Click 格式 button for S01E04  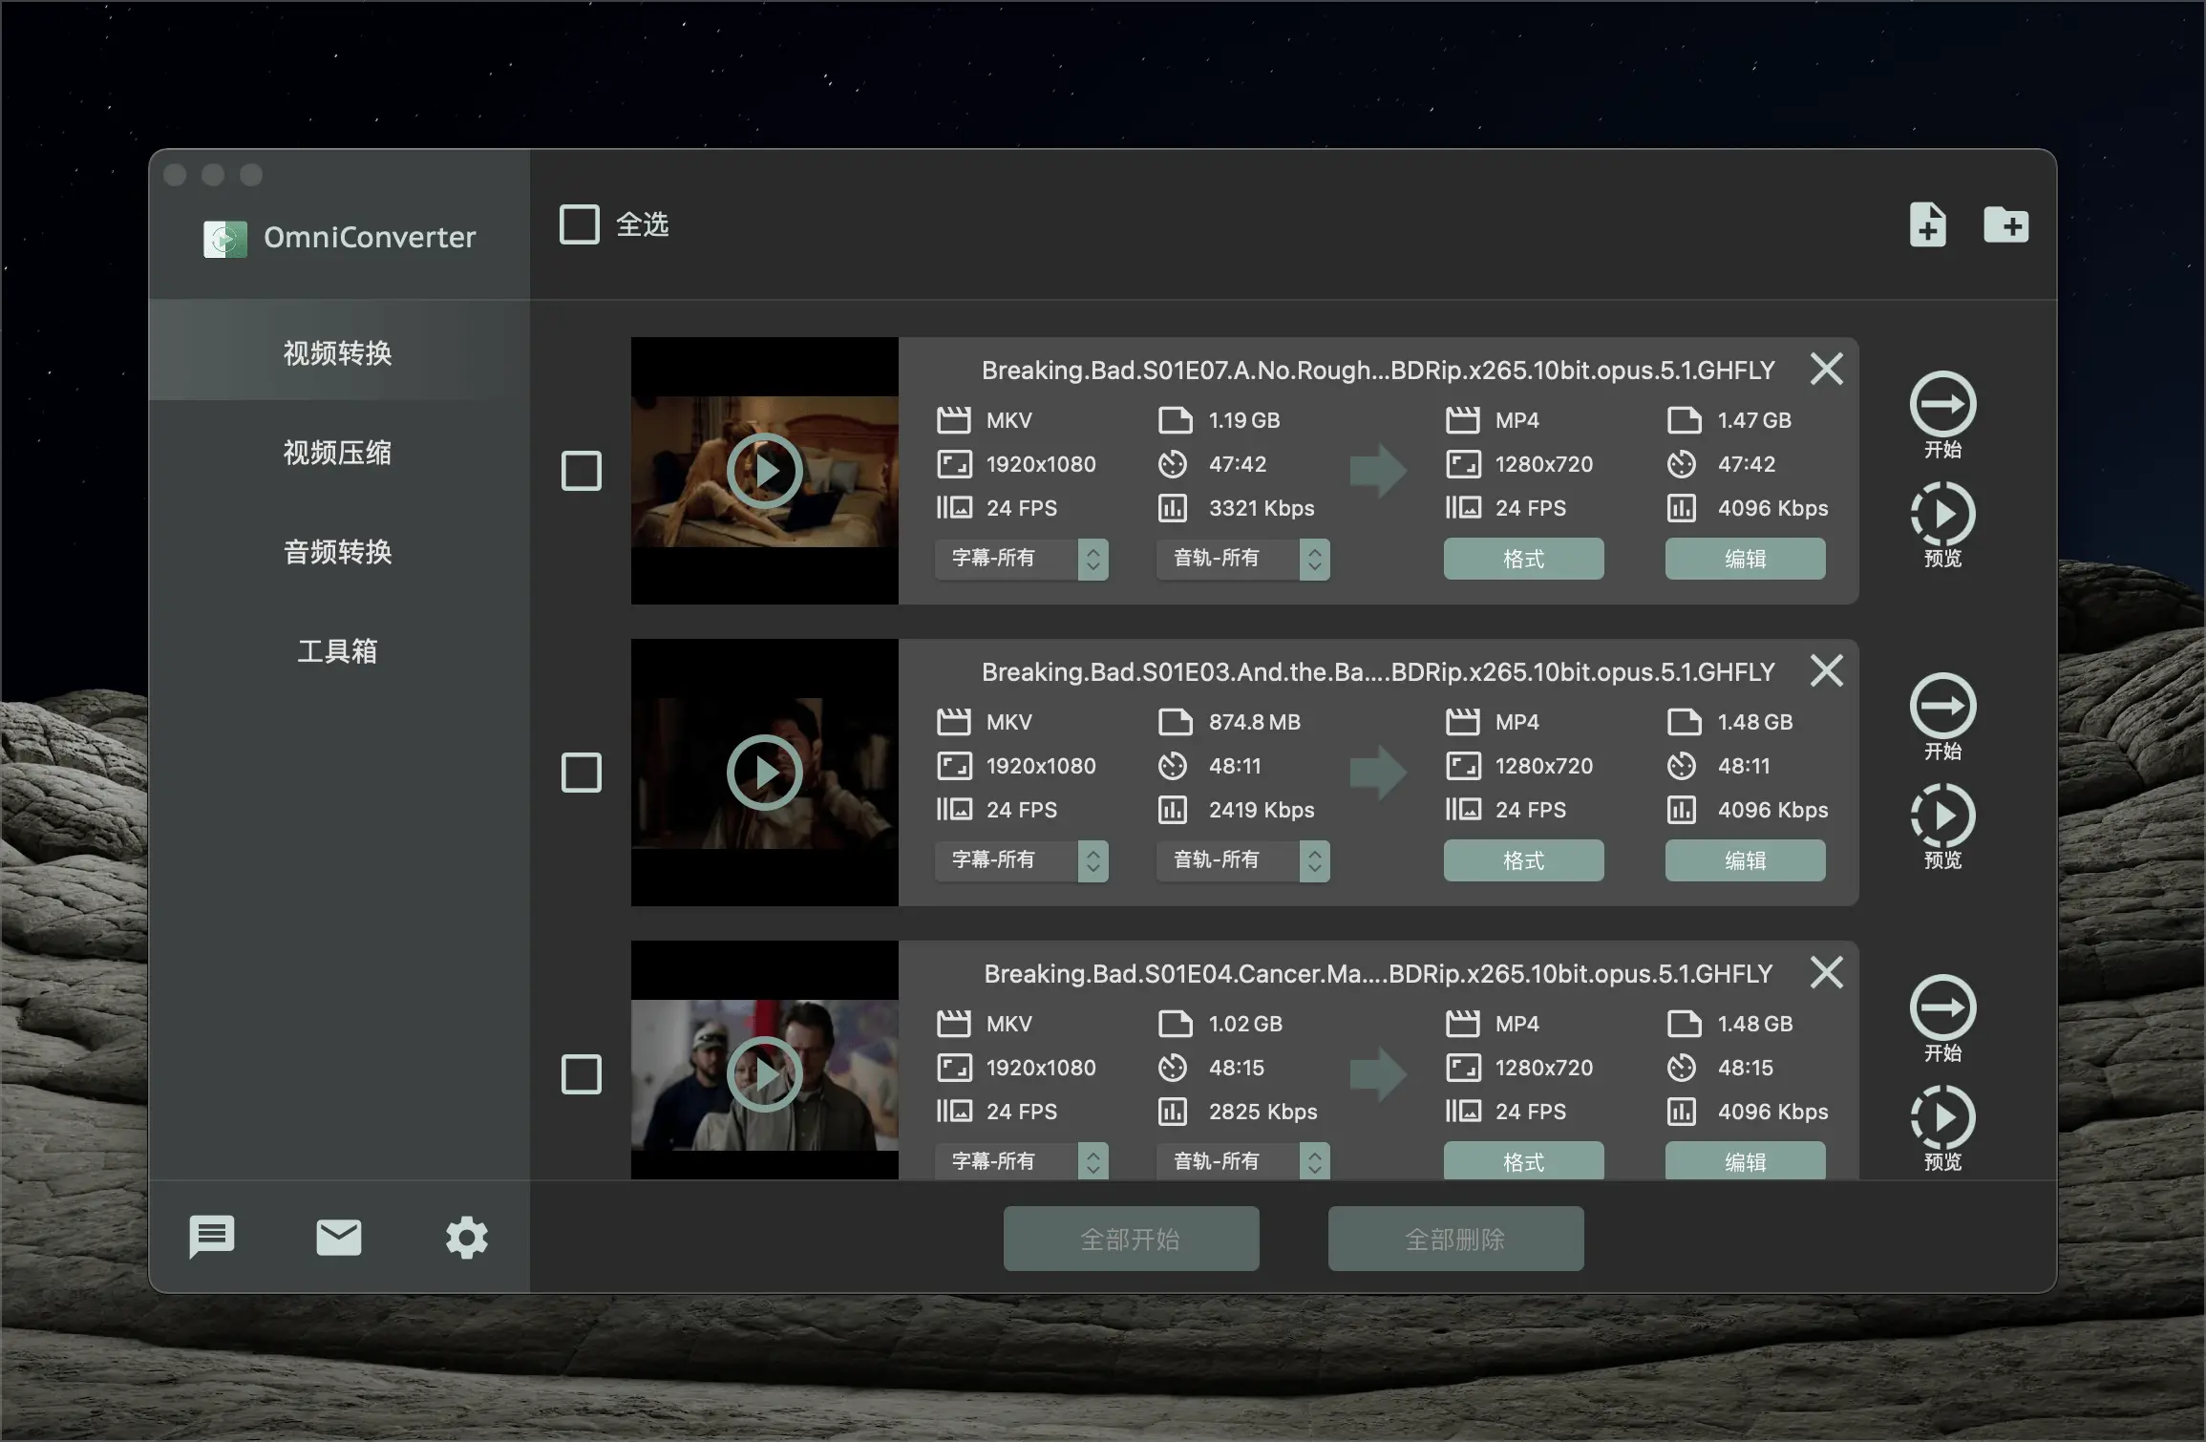click(x=1523, y=1161)
